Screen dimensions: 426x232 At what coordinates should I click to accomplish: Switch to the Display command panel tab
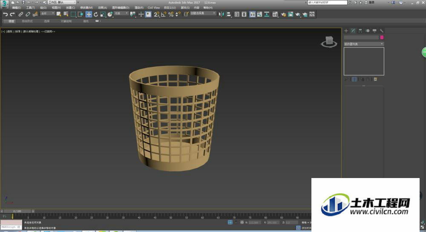pyautogui.click(x=374, y=31)
